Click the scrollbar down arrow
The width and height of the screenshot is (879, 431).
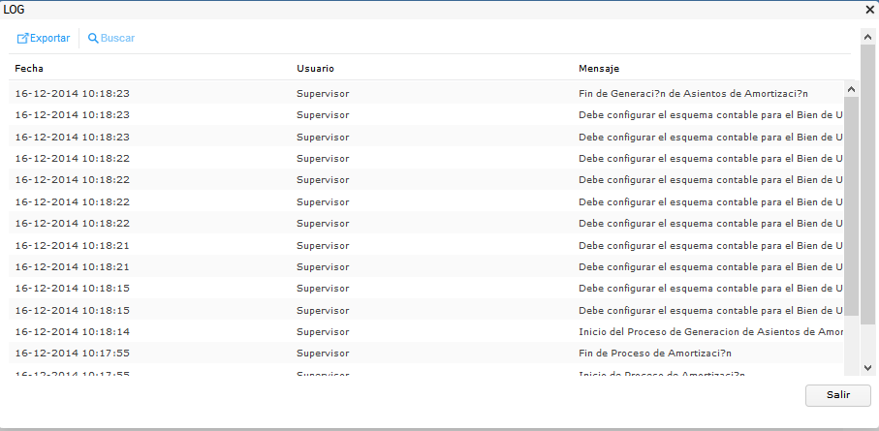click(867, 368)
